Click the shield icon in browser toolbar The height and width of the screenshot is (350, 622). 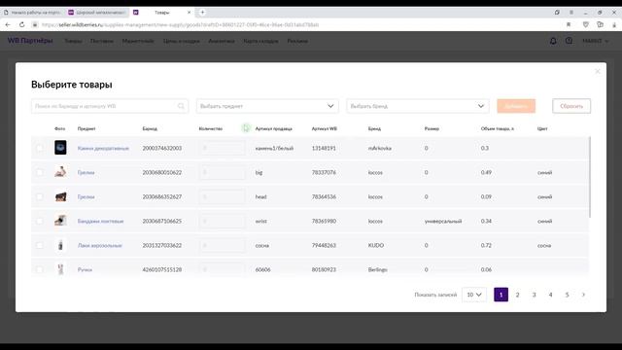click(585, 24)
